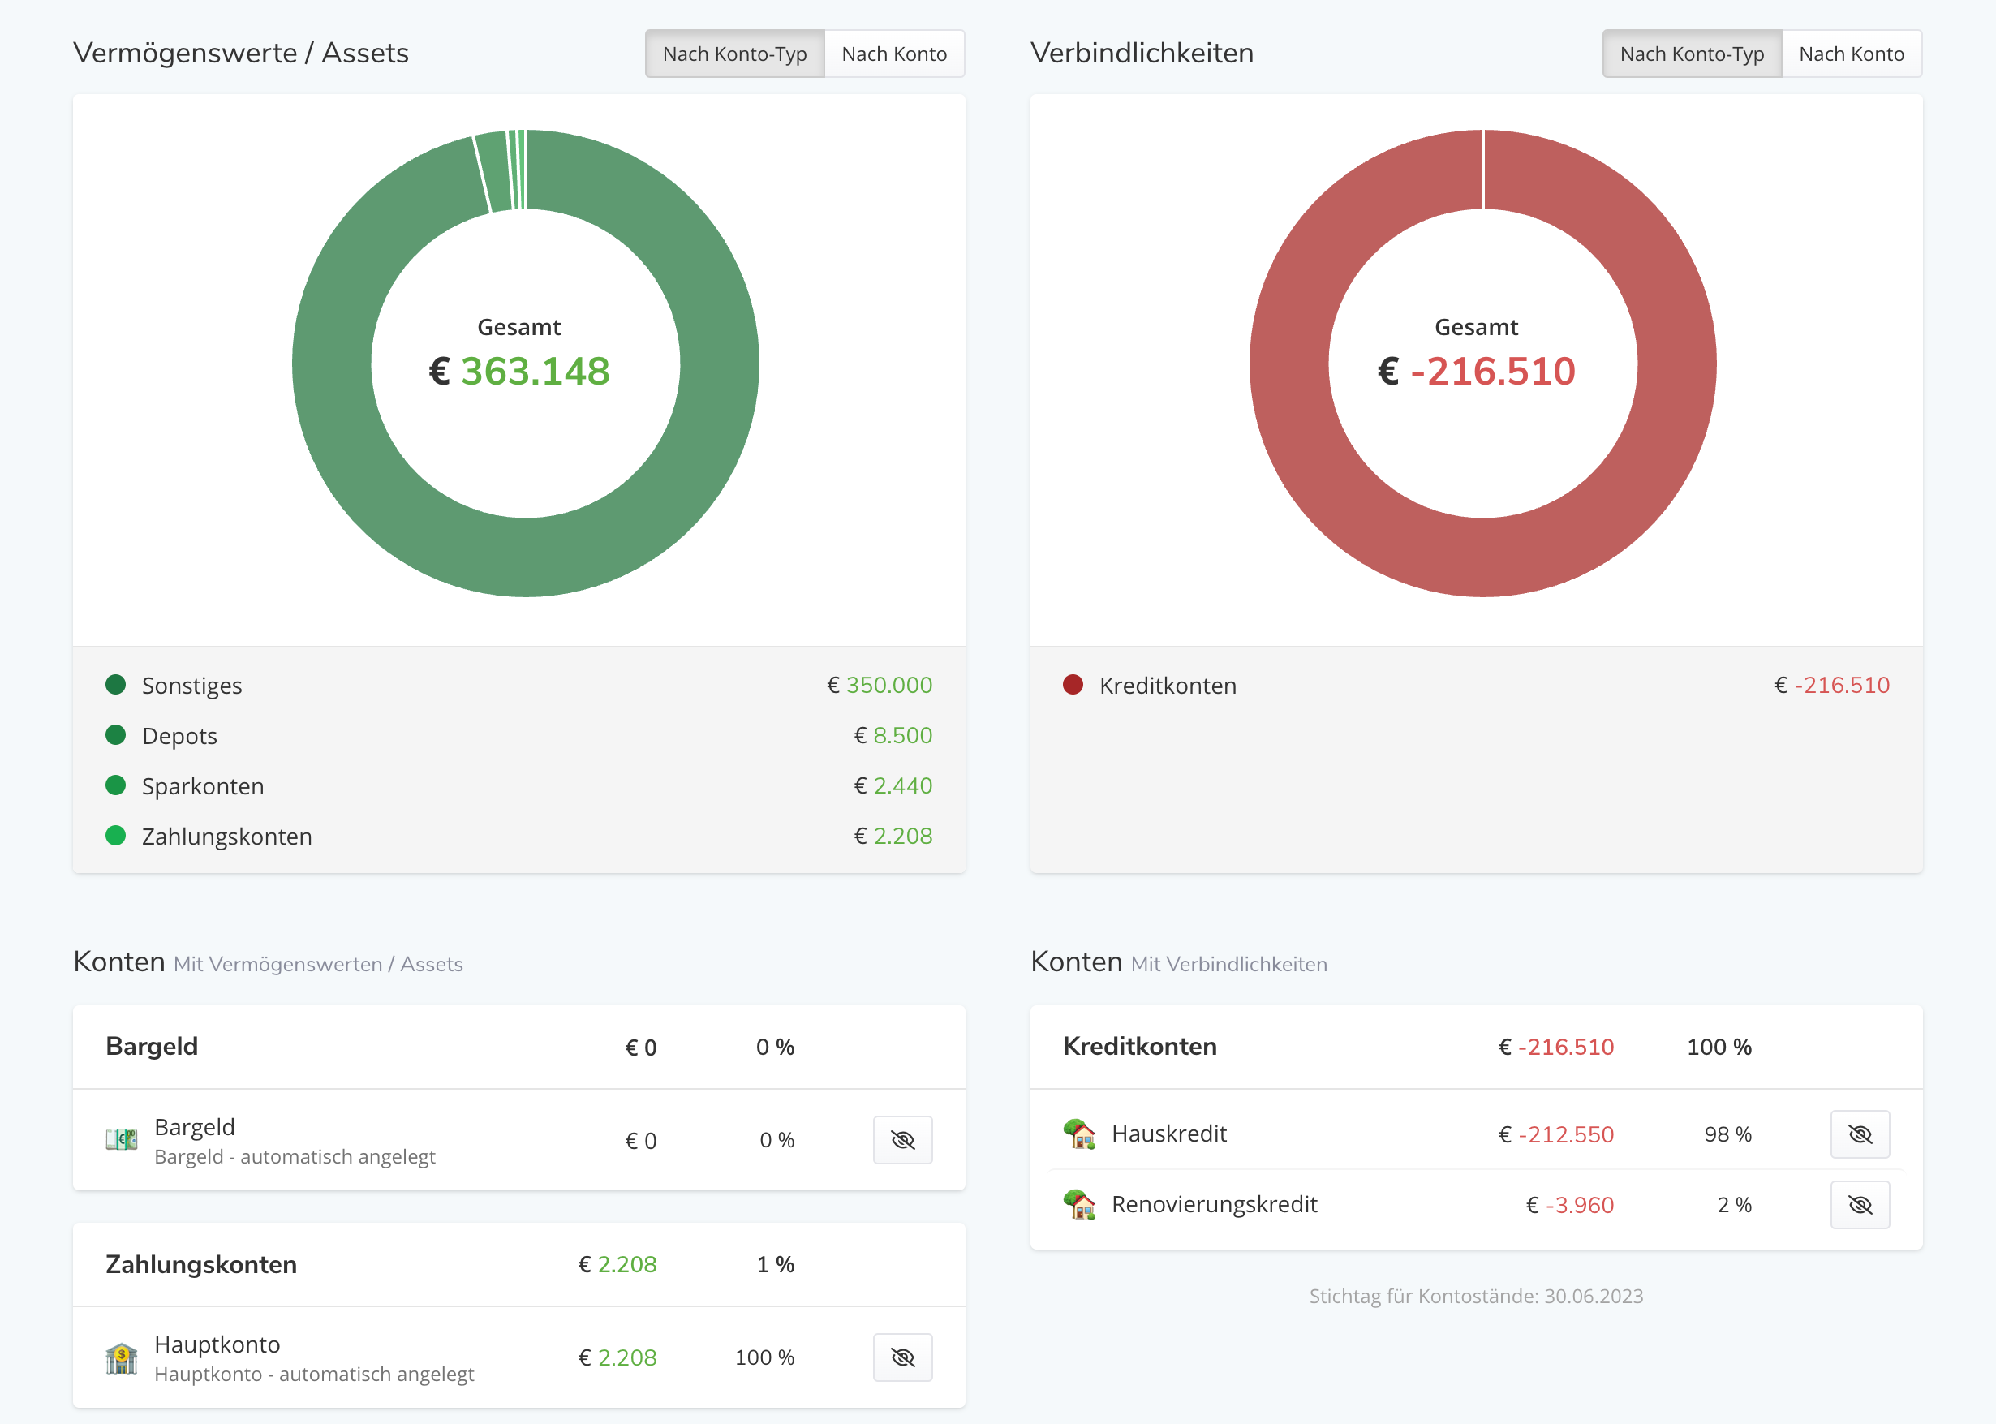Viewport: 1996px width, 1424px height.
Task: Switch Verbindlichkeiten view to Nach Konto
Action: [1851, 54]
